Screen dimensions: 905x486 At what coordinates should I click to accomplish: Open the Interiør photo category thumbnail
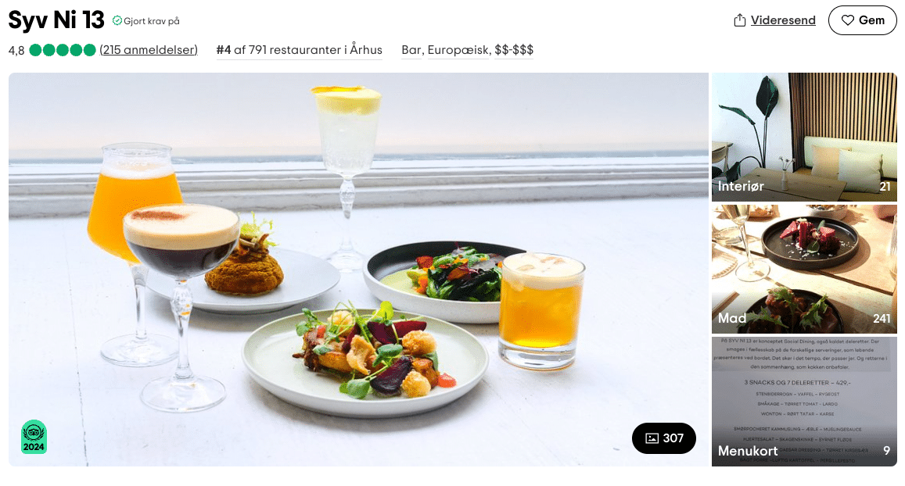pos(804,137)
